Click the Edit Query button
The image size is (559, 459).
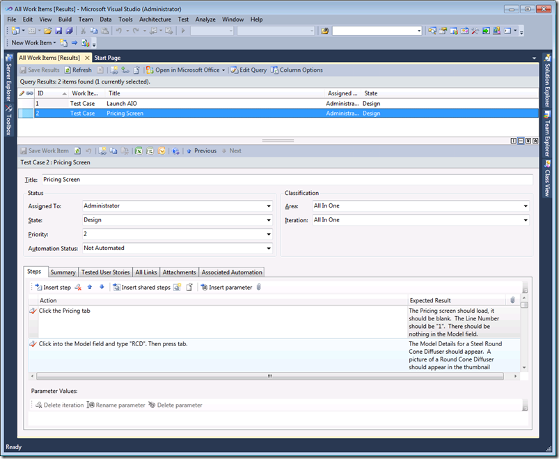(x=249, y=70)
